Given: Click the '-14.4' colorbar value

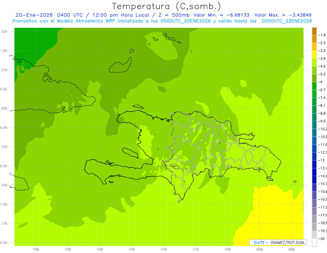Looking at the screenshot, I should coord(323,176).
